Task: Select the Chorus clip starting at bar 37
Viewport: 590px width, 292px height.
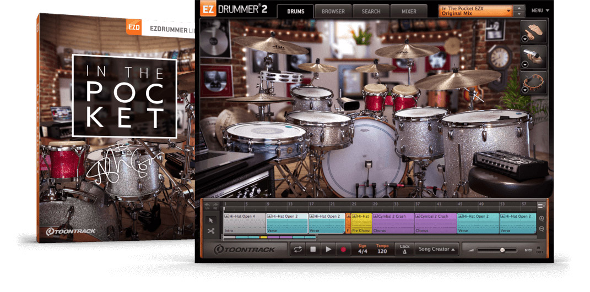Action: pyautogui.click(x=436, y=224)
